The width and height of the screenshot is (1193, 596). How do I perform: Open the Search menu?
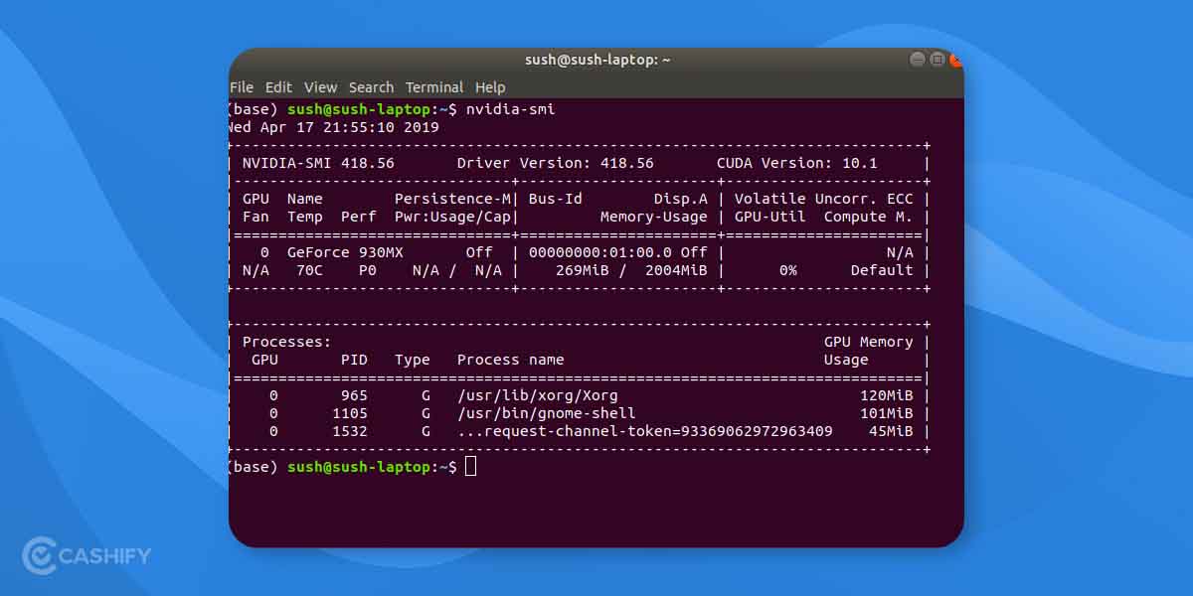(x=371, y=87)
